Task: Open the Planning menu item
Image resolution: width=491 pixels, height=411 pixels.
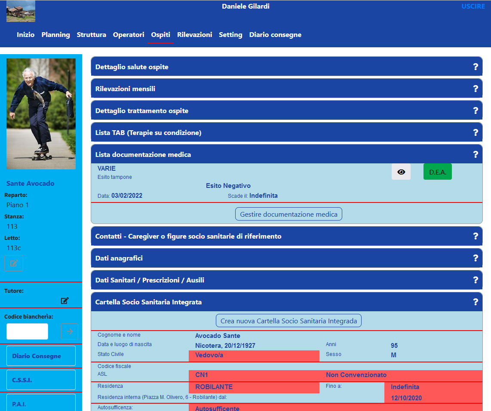Action: click(x=55, y=35)
